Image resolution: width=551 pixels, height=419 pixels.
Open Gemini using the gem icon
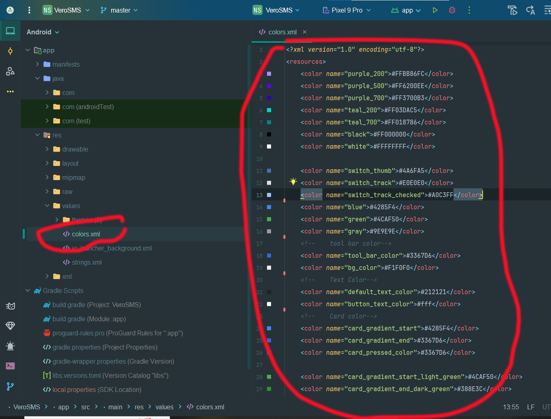[x=11, y=326]
